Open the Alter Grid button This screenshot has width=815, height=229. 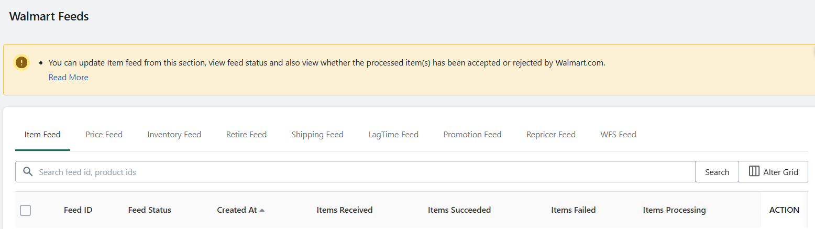coord(774,172)
